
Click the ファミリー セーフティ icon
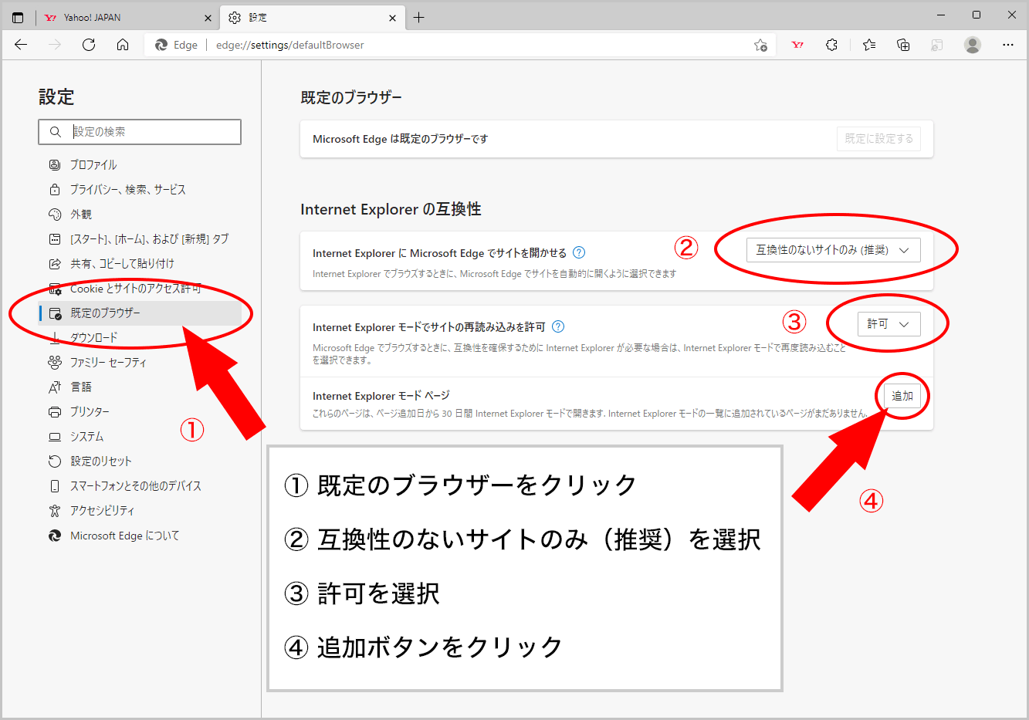(x=55, y=362)
